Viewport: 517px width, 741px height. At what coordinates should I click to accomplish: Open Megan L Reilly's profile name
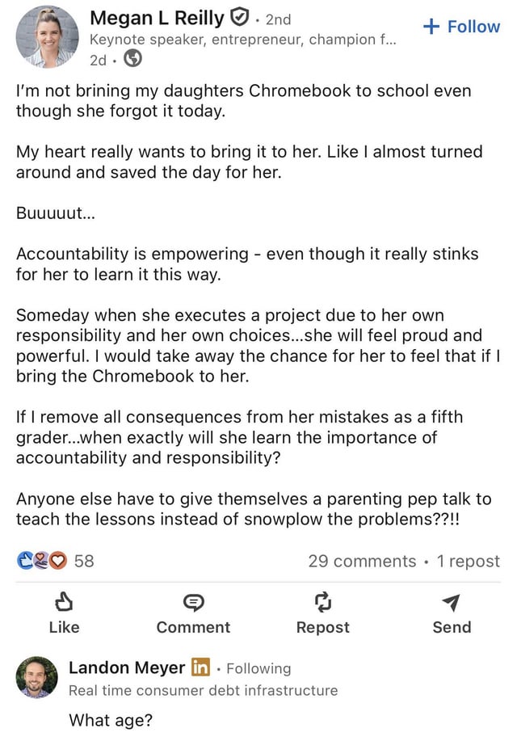(x=156, y=18)
